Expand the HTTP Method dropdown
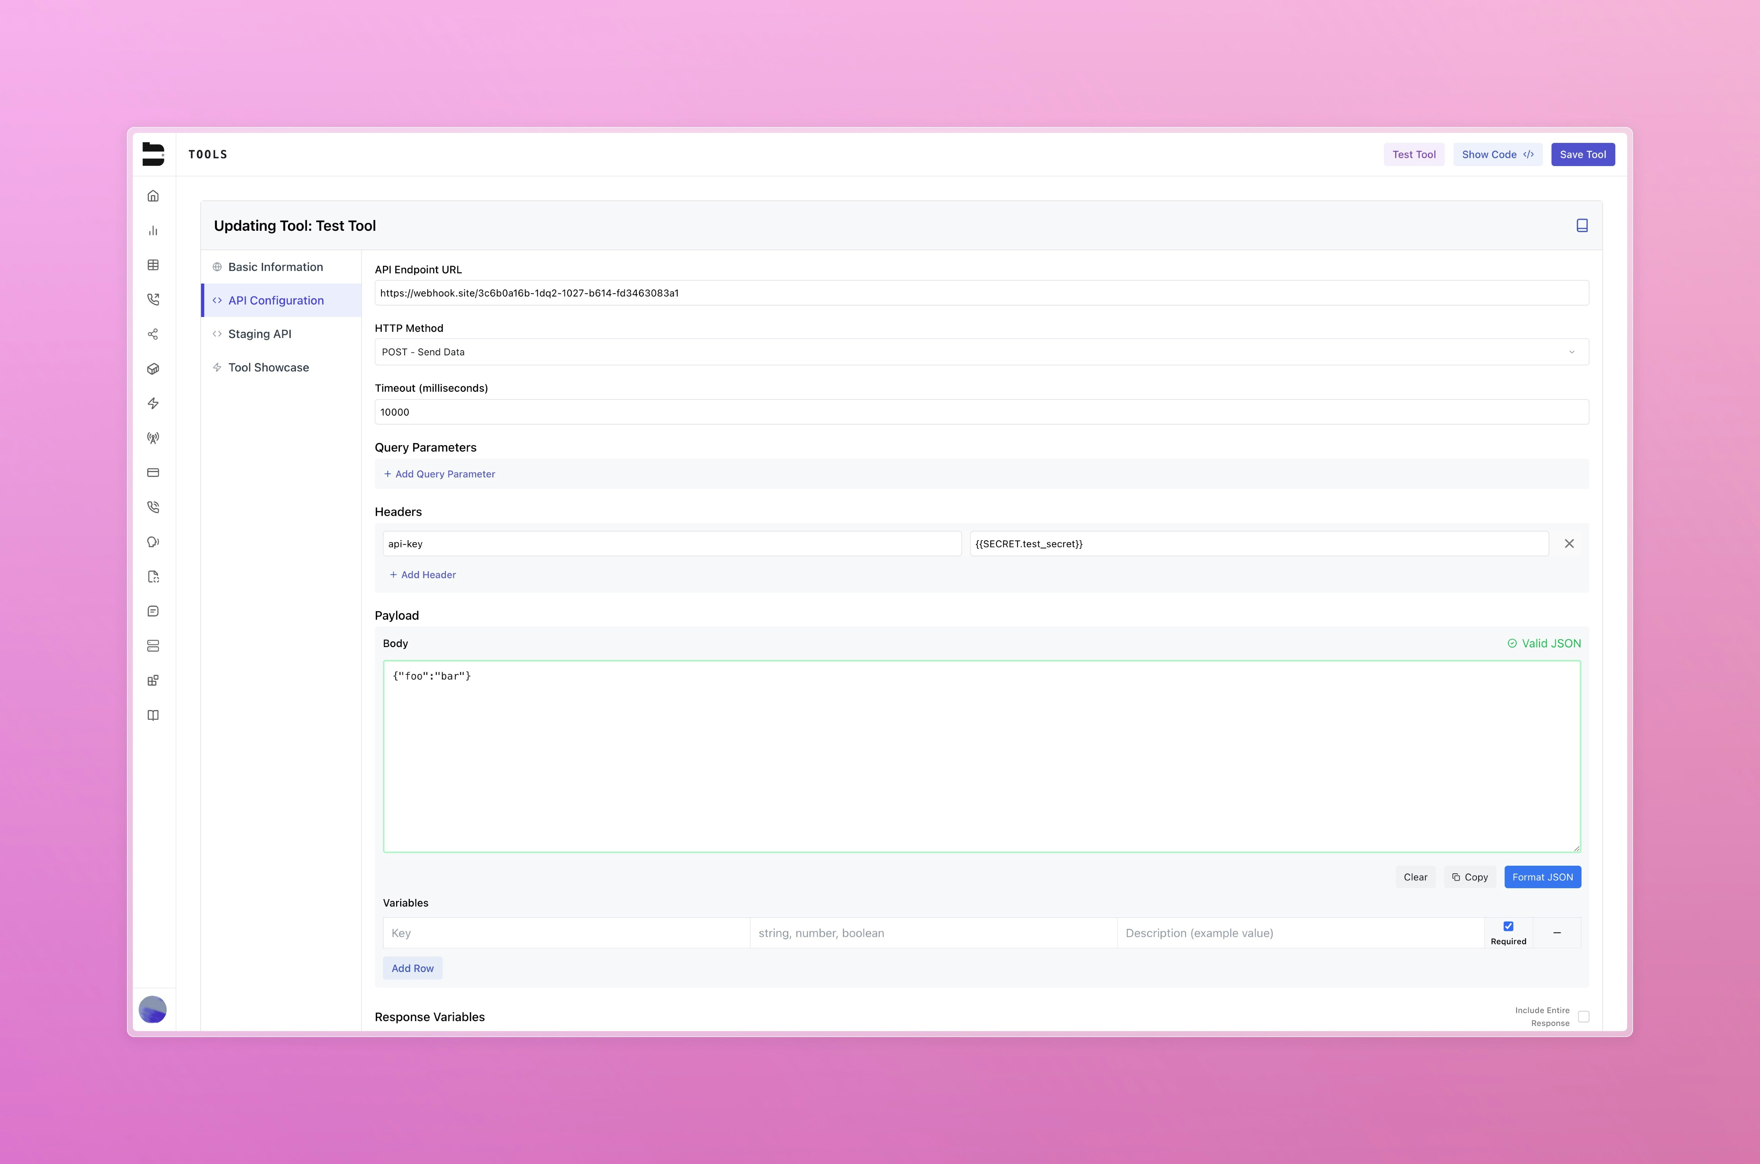The width and height of the screenshot is (1760, 1164). [x=981, y=352]
